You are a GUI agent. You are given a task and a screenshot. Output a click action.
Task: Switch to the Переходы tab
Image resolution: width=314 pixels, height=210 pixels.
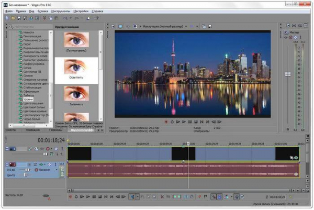coord(55,130)
